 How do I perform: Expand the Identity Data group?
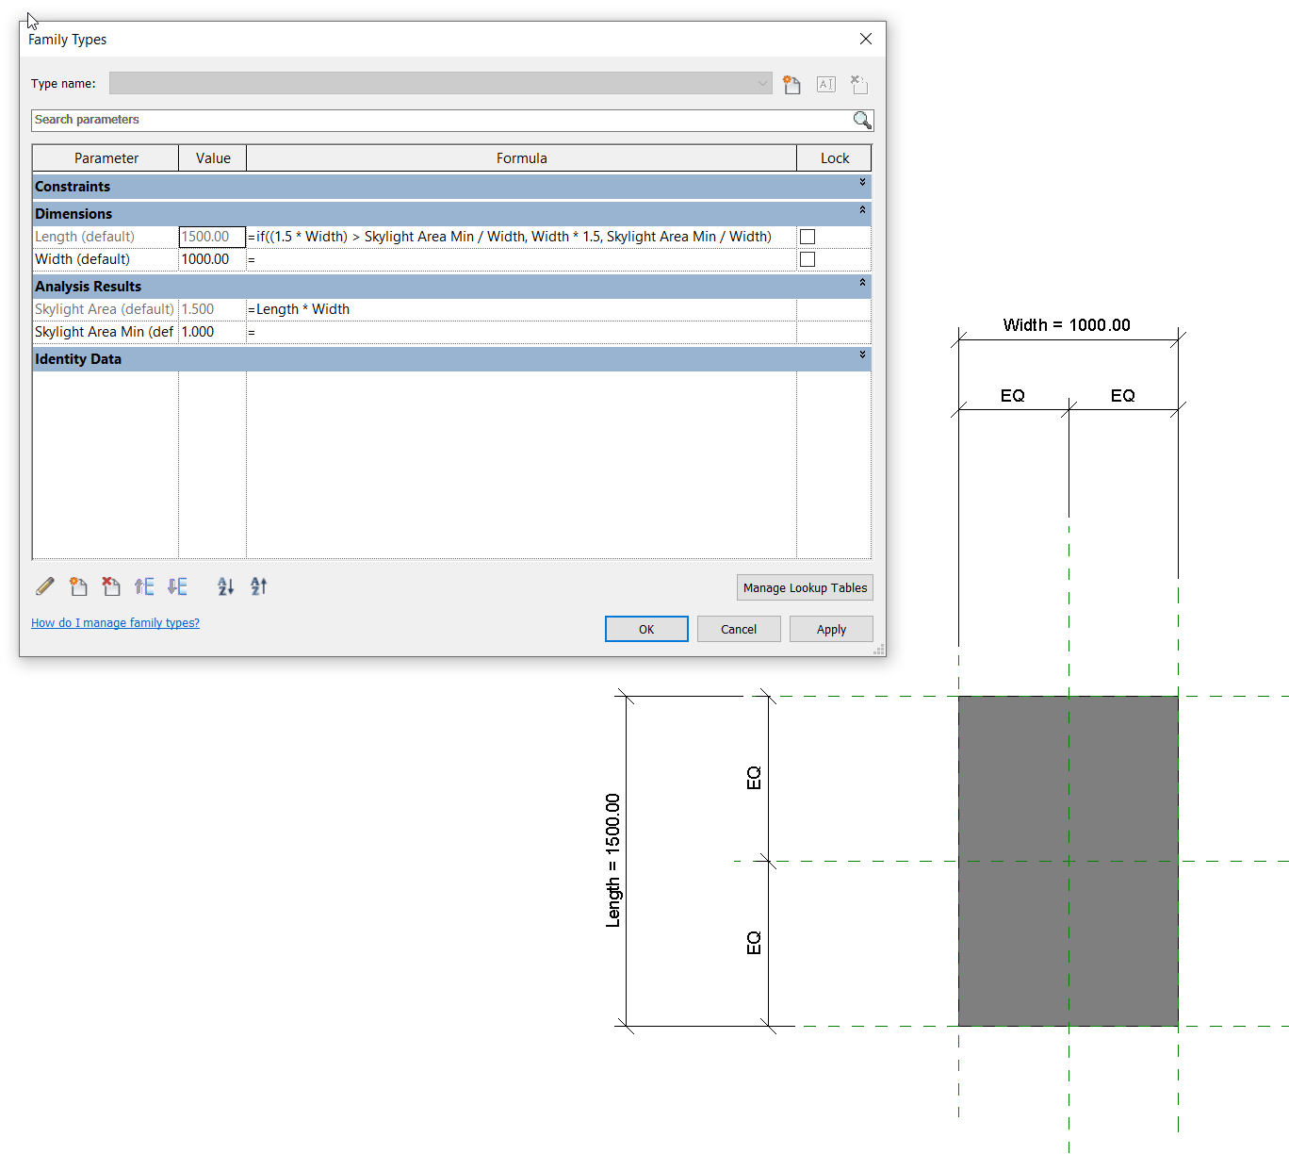pyautogui.click(x=862, y=355)
